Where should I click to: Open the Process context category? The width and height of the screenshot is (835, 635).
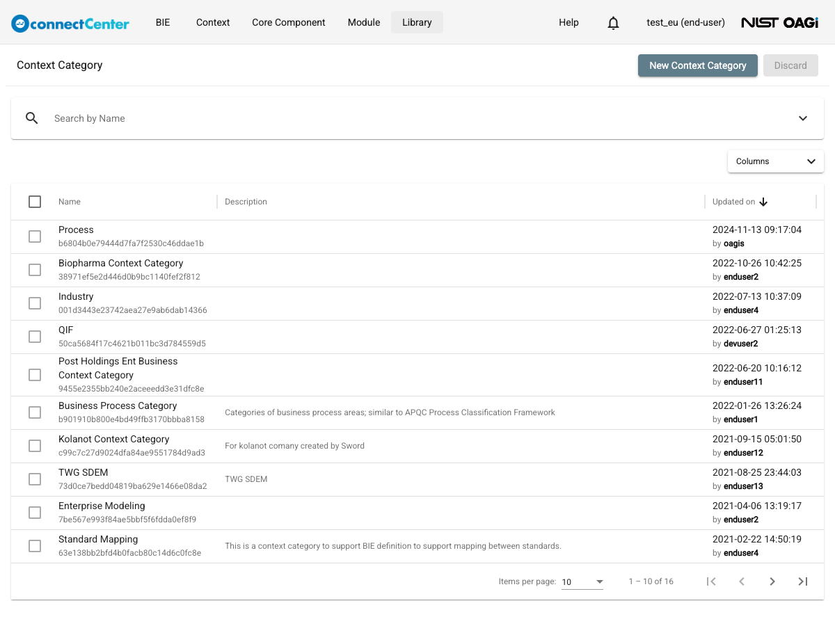pos(76,230)
